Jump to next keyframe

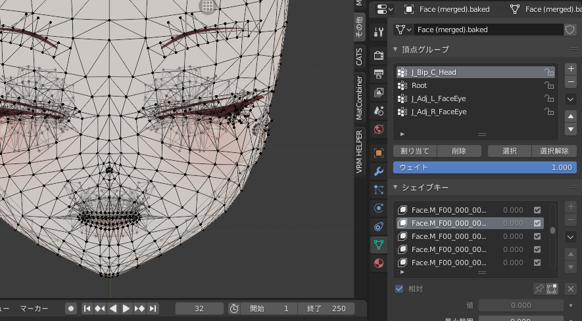tap(139, 309)
